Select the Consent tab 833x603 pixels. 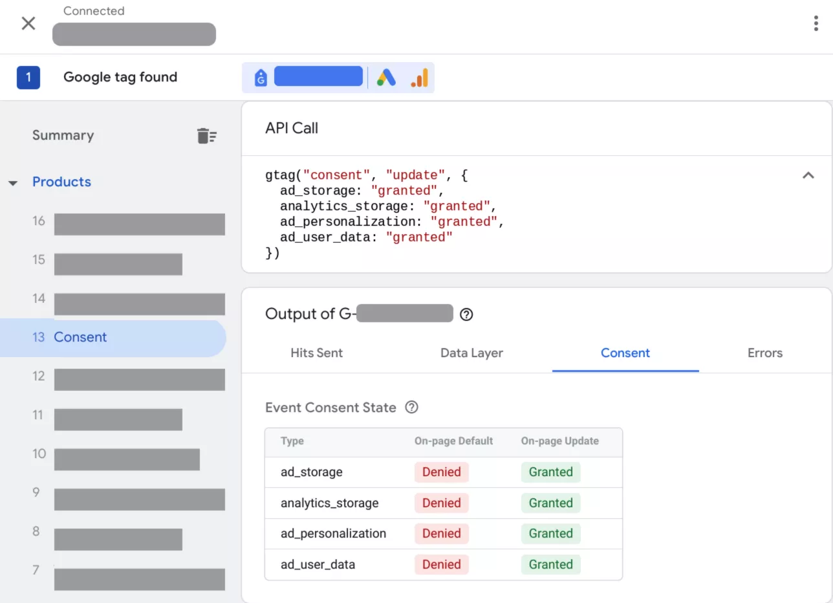point(625,353)
